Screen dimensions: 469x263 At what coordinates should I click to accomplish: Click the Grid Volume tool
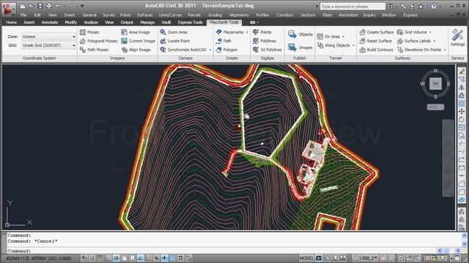coord(412,32)
